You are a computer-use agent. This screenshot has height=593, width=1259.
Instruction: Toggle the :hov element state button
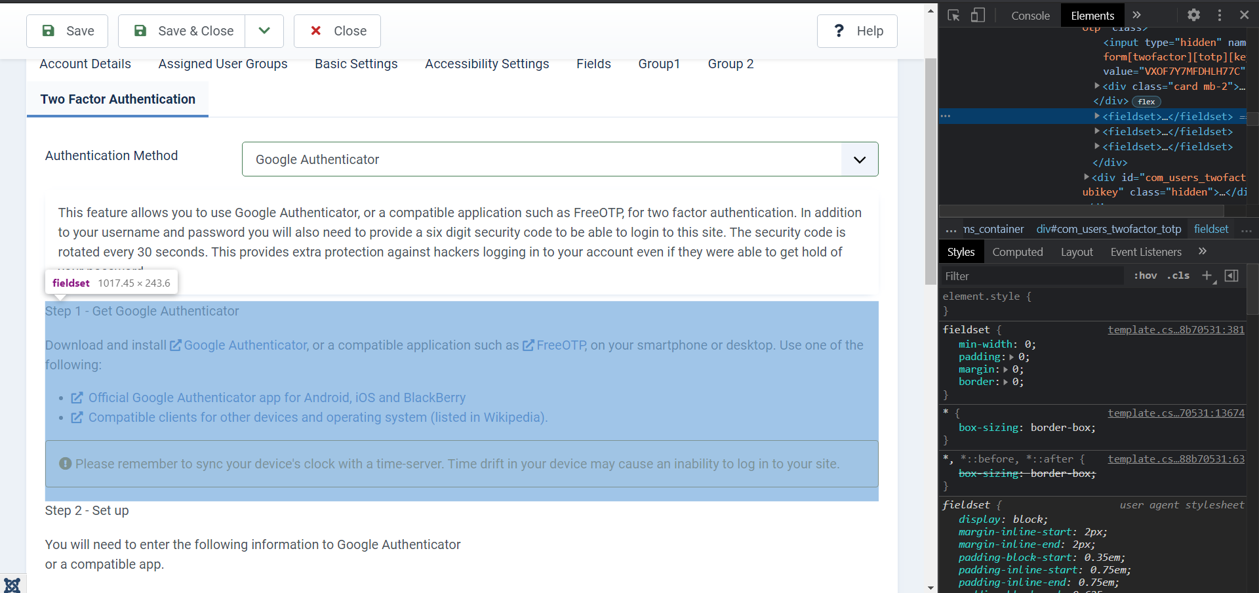pos(1145,276)
